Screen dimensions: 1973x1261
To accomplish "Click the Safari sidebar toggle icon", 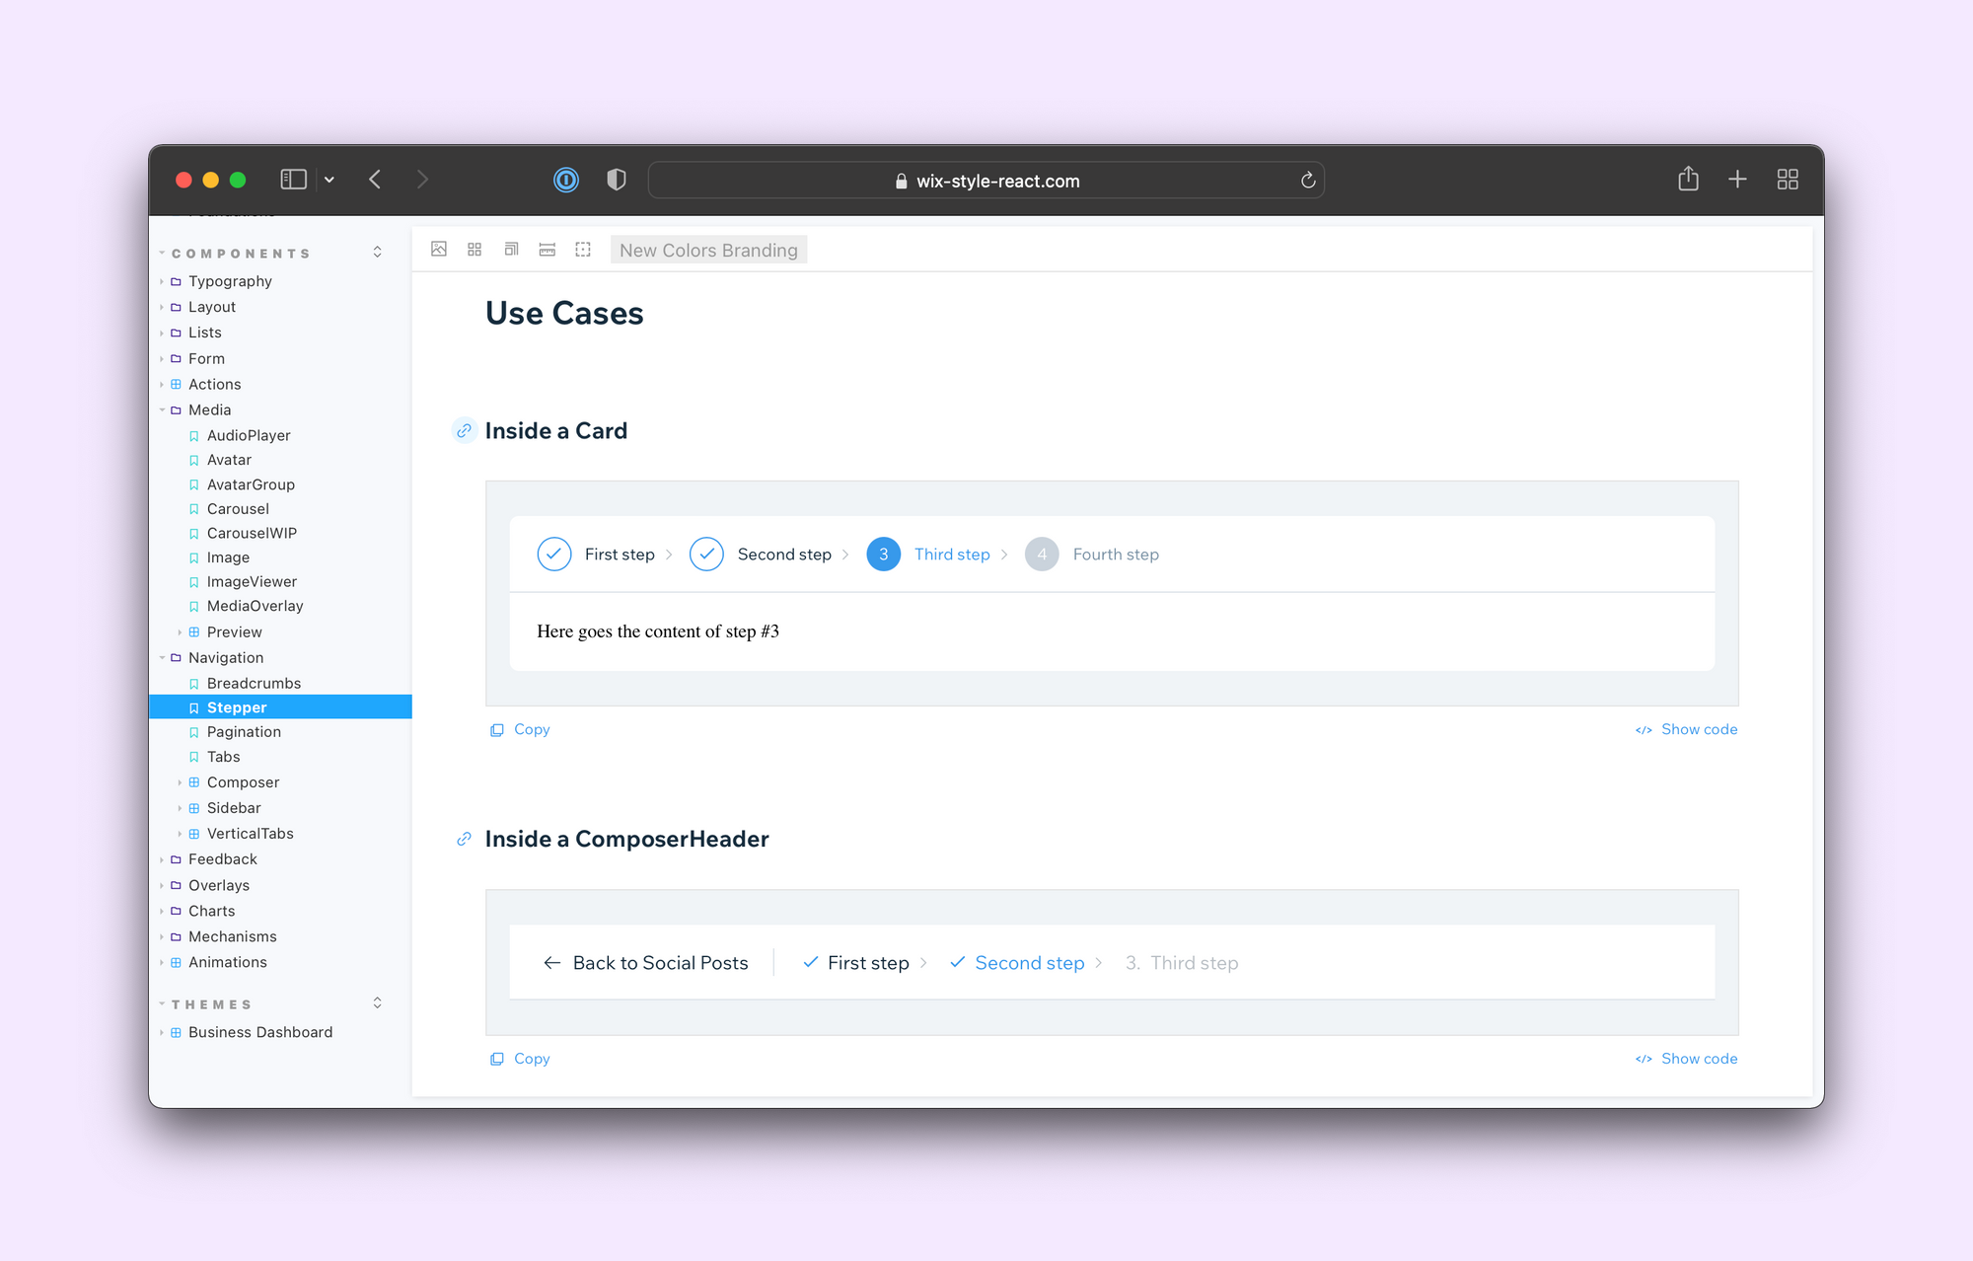I will click(293, 180).
